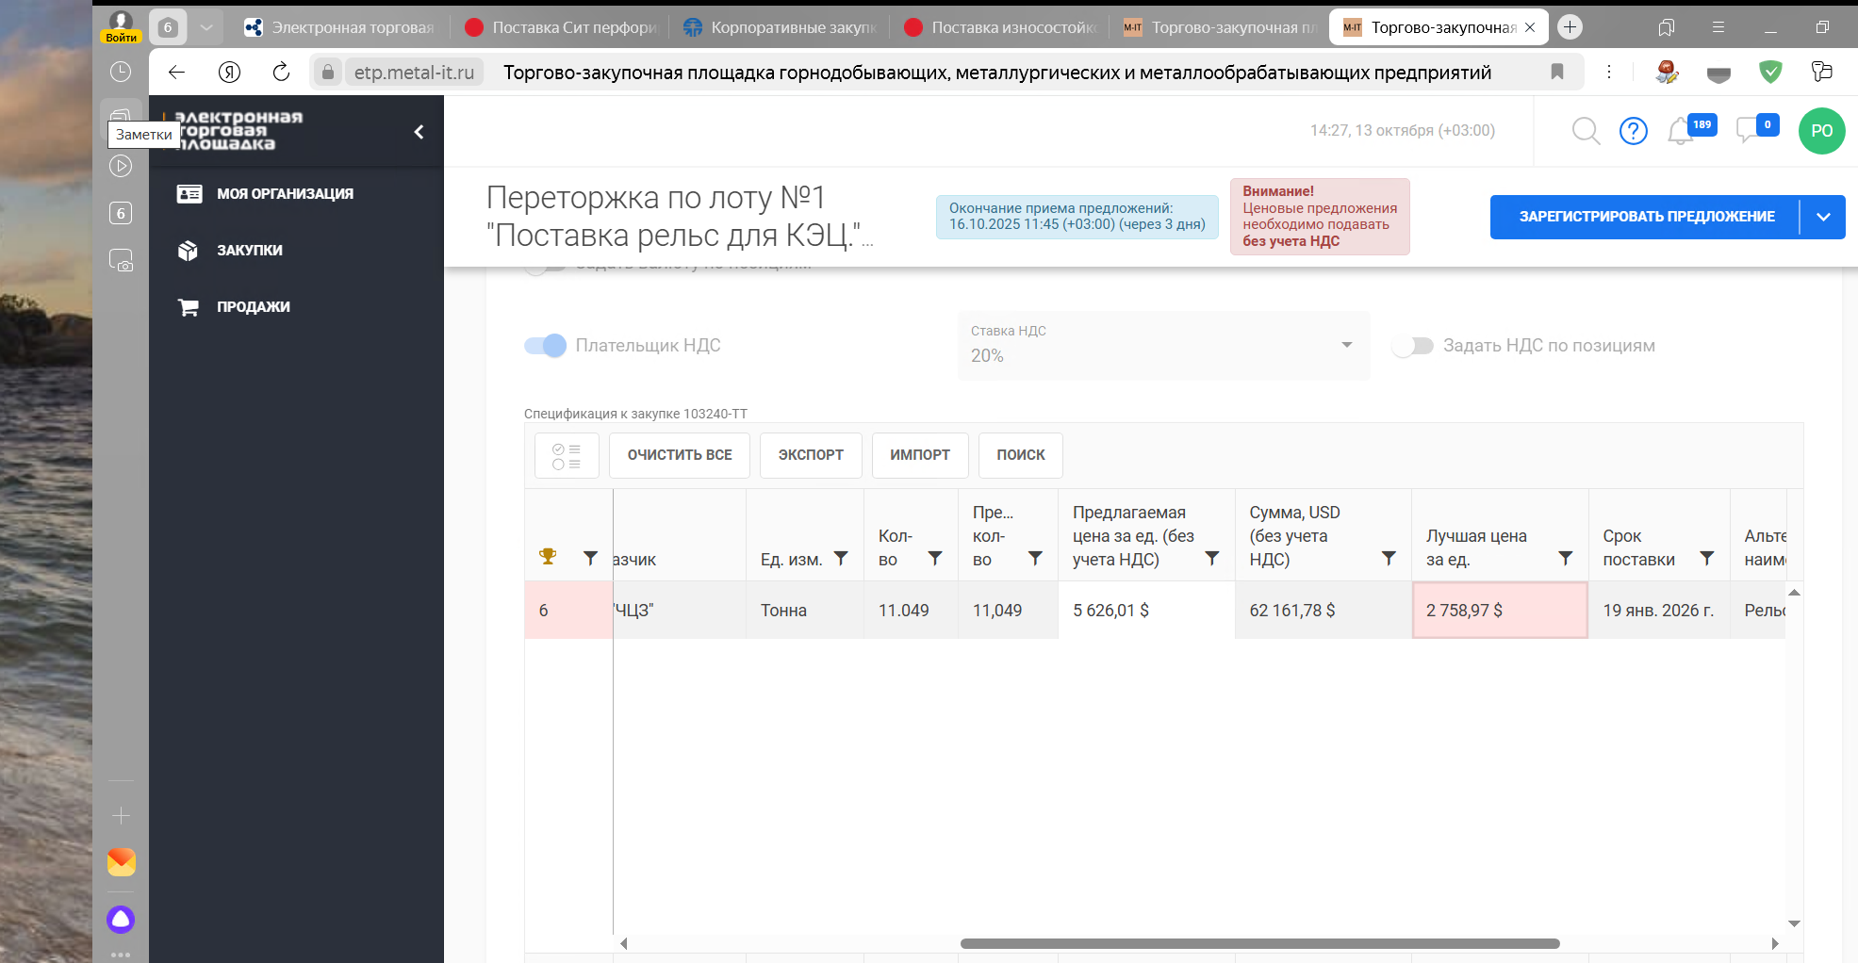The height and width of the screenshot is (963, 1858).
Task: Expand the browser tab group dropdown arrow
Action: 206,27
